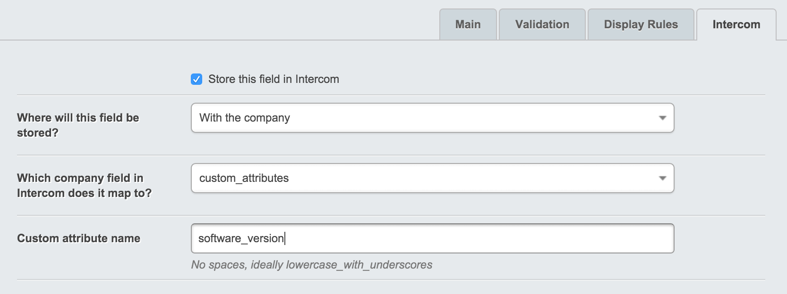787x294 pixels.
Task: Click the 'With the company' selected value text
Action: click(244, 118)
